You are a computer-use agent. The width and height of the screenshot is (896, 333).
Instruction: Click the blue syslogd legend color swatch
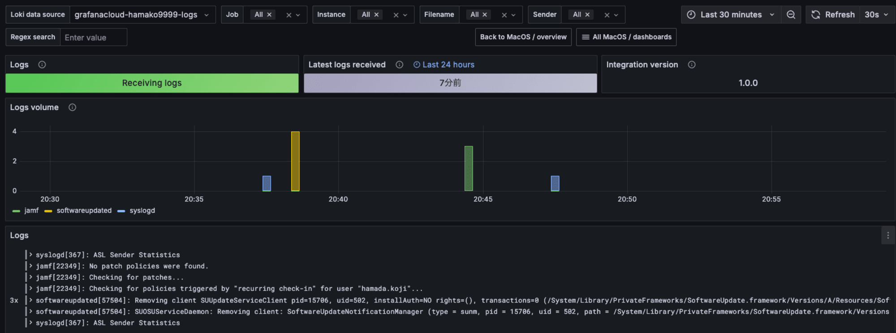click(121, 211)
